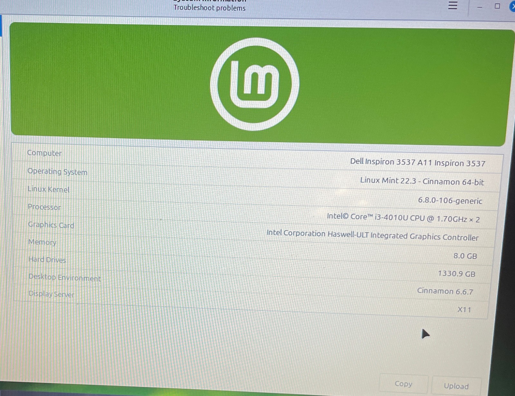Select the Computer row label
The height and width of the screenshot is (396, 515).
point(44,153)
